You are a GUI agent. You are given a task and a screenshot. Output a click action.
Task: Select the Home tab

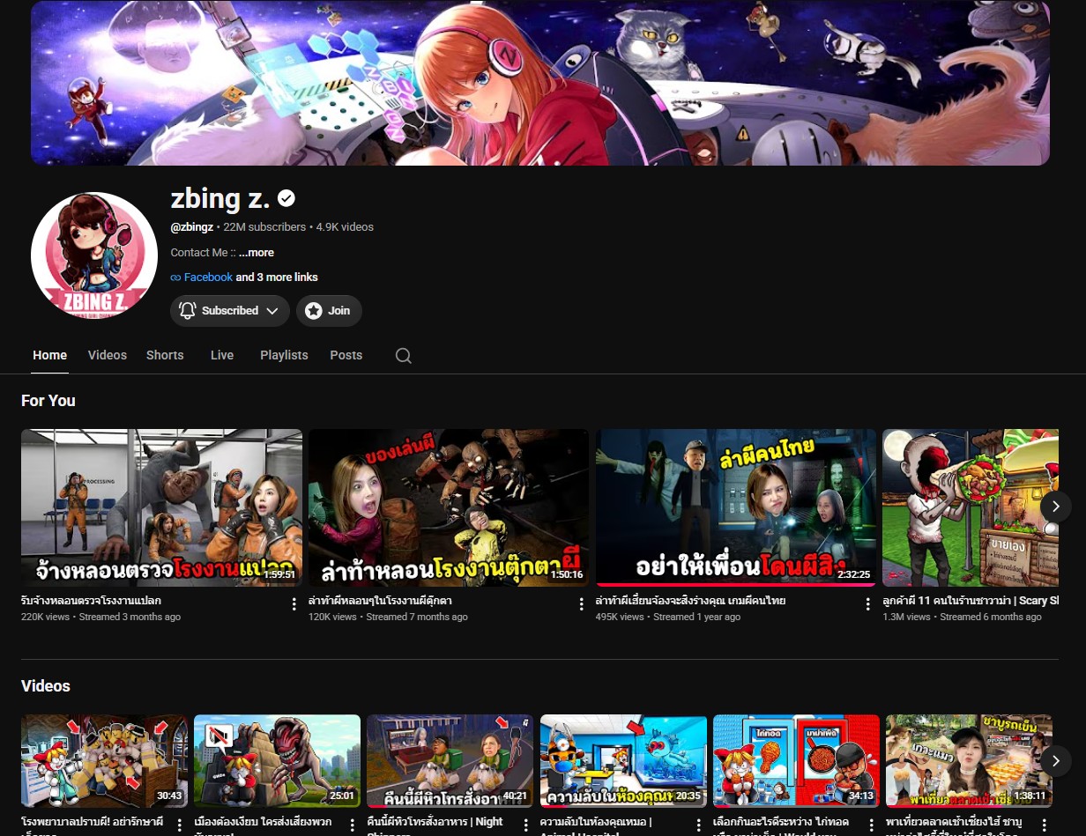point(50,355)
